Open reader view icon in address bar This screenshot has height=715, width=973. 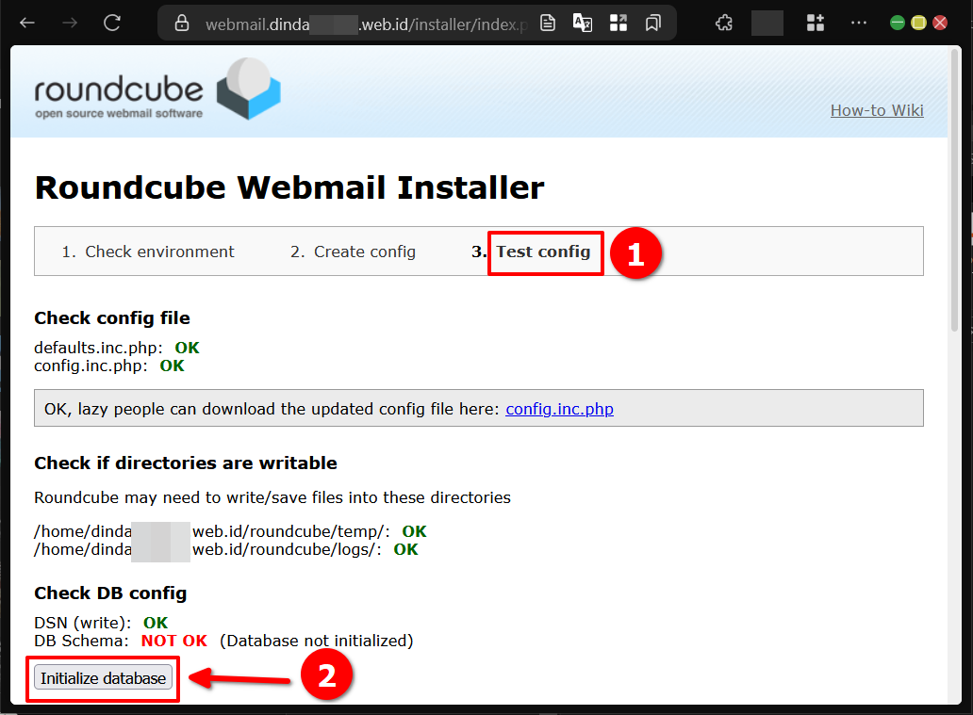click(x=548, y=24)
